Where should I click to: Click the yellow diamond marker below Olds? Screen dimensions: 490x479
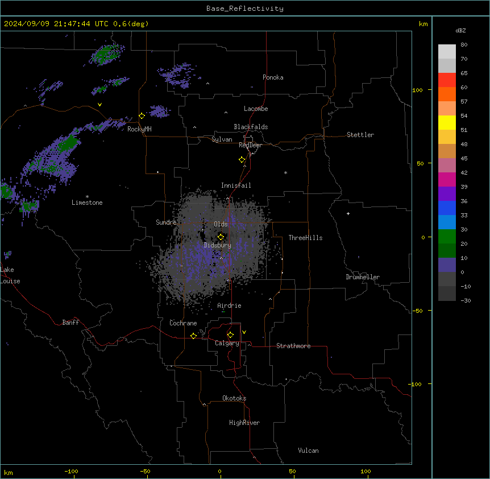(x=221, y=237)
